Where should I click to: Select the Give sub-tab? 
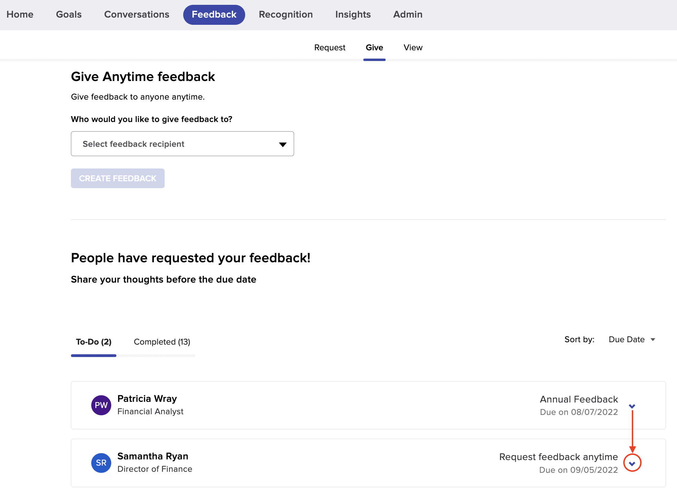click(x=374, y=48)
